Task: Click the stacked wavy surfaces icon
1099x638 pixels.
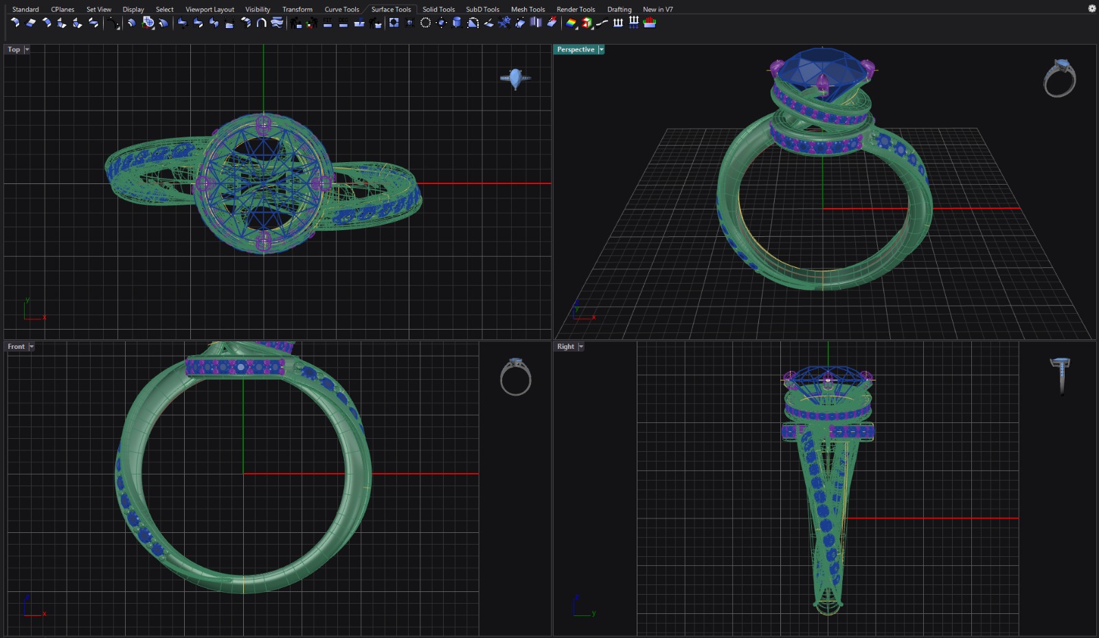Action: pos(277,23)
